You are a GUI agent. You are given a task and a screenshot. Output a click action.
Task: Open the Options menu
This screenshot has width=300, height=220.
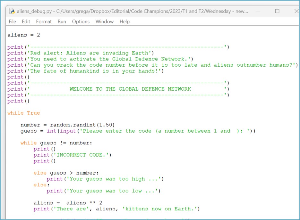(81, 21)
